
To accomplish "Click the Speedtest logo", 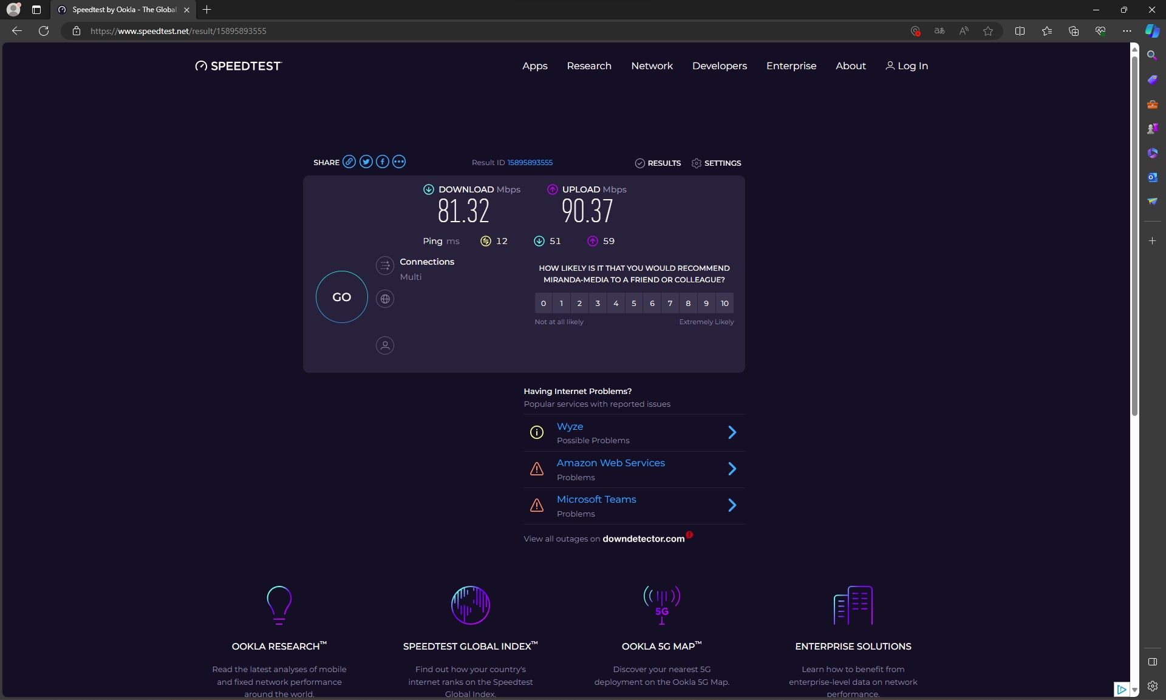I will [239, 66].
